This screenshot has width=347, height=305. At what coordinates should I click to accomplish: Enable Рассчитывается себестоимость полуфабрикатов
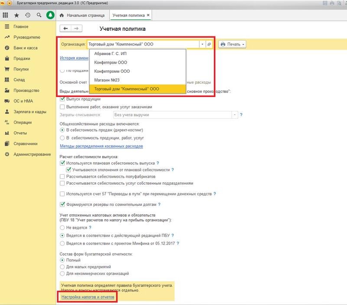pyautogui.click(x=62, y=176)
